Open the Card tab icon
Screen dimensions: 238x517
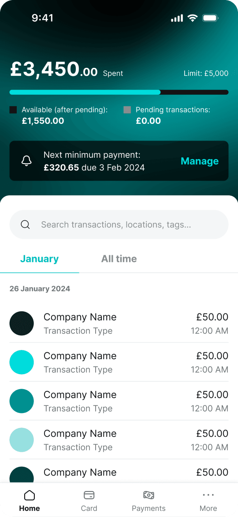(89, 495)
